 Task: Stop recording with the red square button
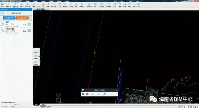point(87,94)
